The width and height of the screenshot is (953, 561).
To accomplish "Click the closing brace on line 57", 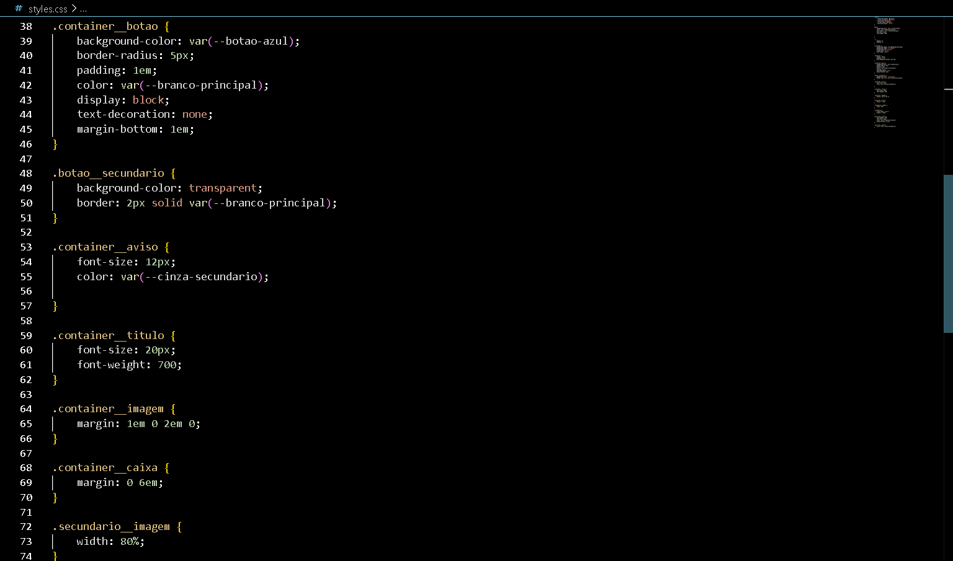I will [x=55, y=306].
